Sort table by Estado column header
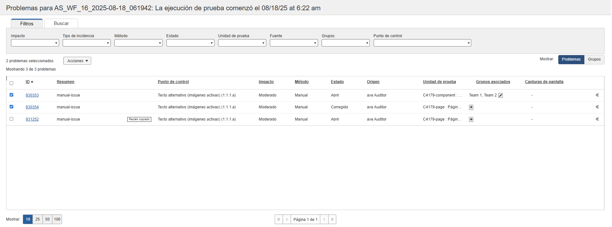Screen dimensions: 612x227 [x=337, y=82]
